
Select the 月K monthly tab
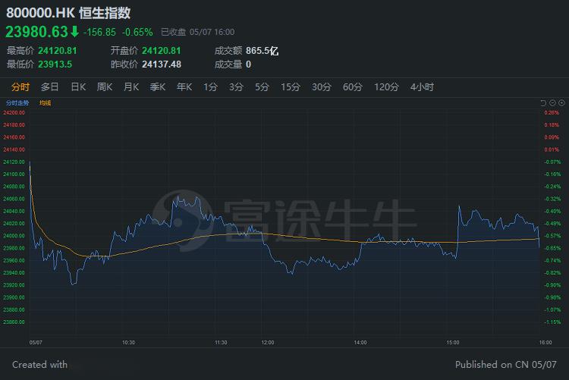tap(131, 86)
